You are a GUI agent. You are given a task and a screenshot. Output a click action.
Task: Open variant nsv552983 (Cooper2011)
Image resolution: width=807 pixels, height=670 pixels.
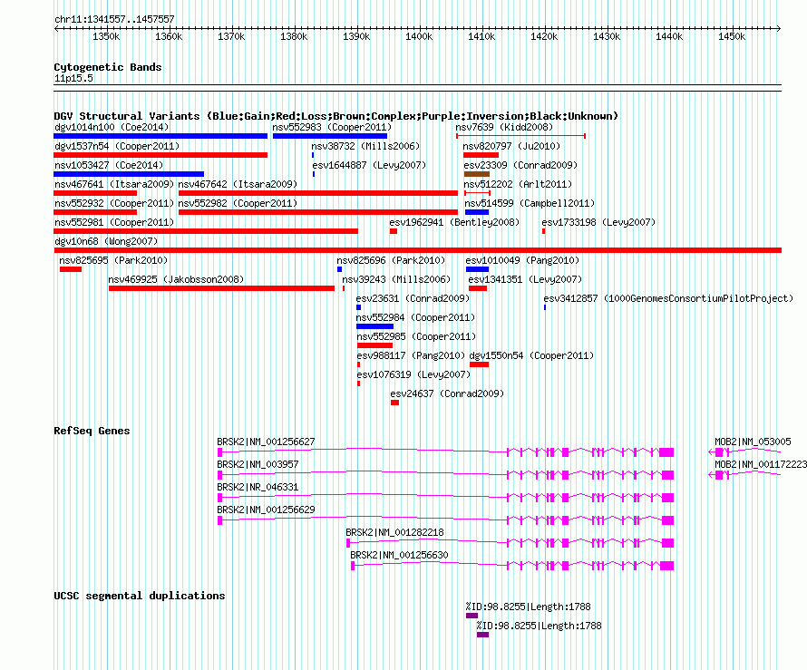point(332,127)
